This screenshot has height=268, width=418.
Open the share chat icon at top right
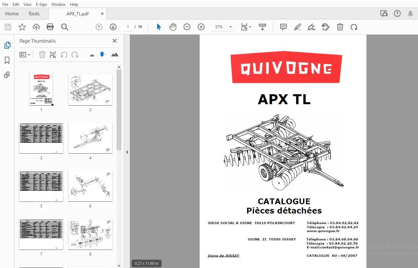coord(384,13)
